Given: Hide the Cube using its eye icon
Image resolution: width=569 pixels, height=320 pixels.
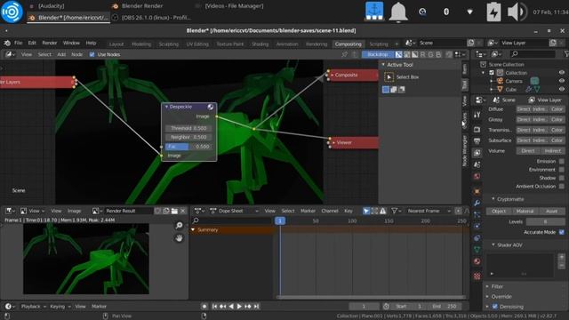Looking at the screenshot, I should (562, 89).
